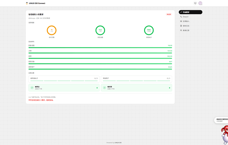Open the LINUX DO Connect title link

37,3
